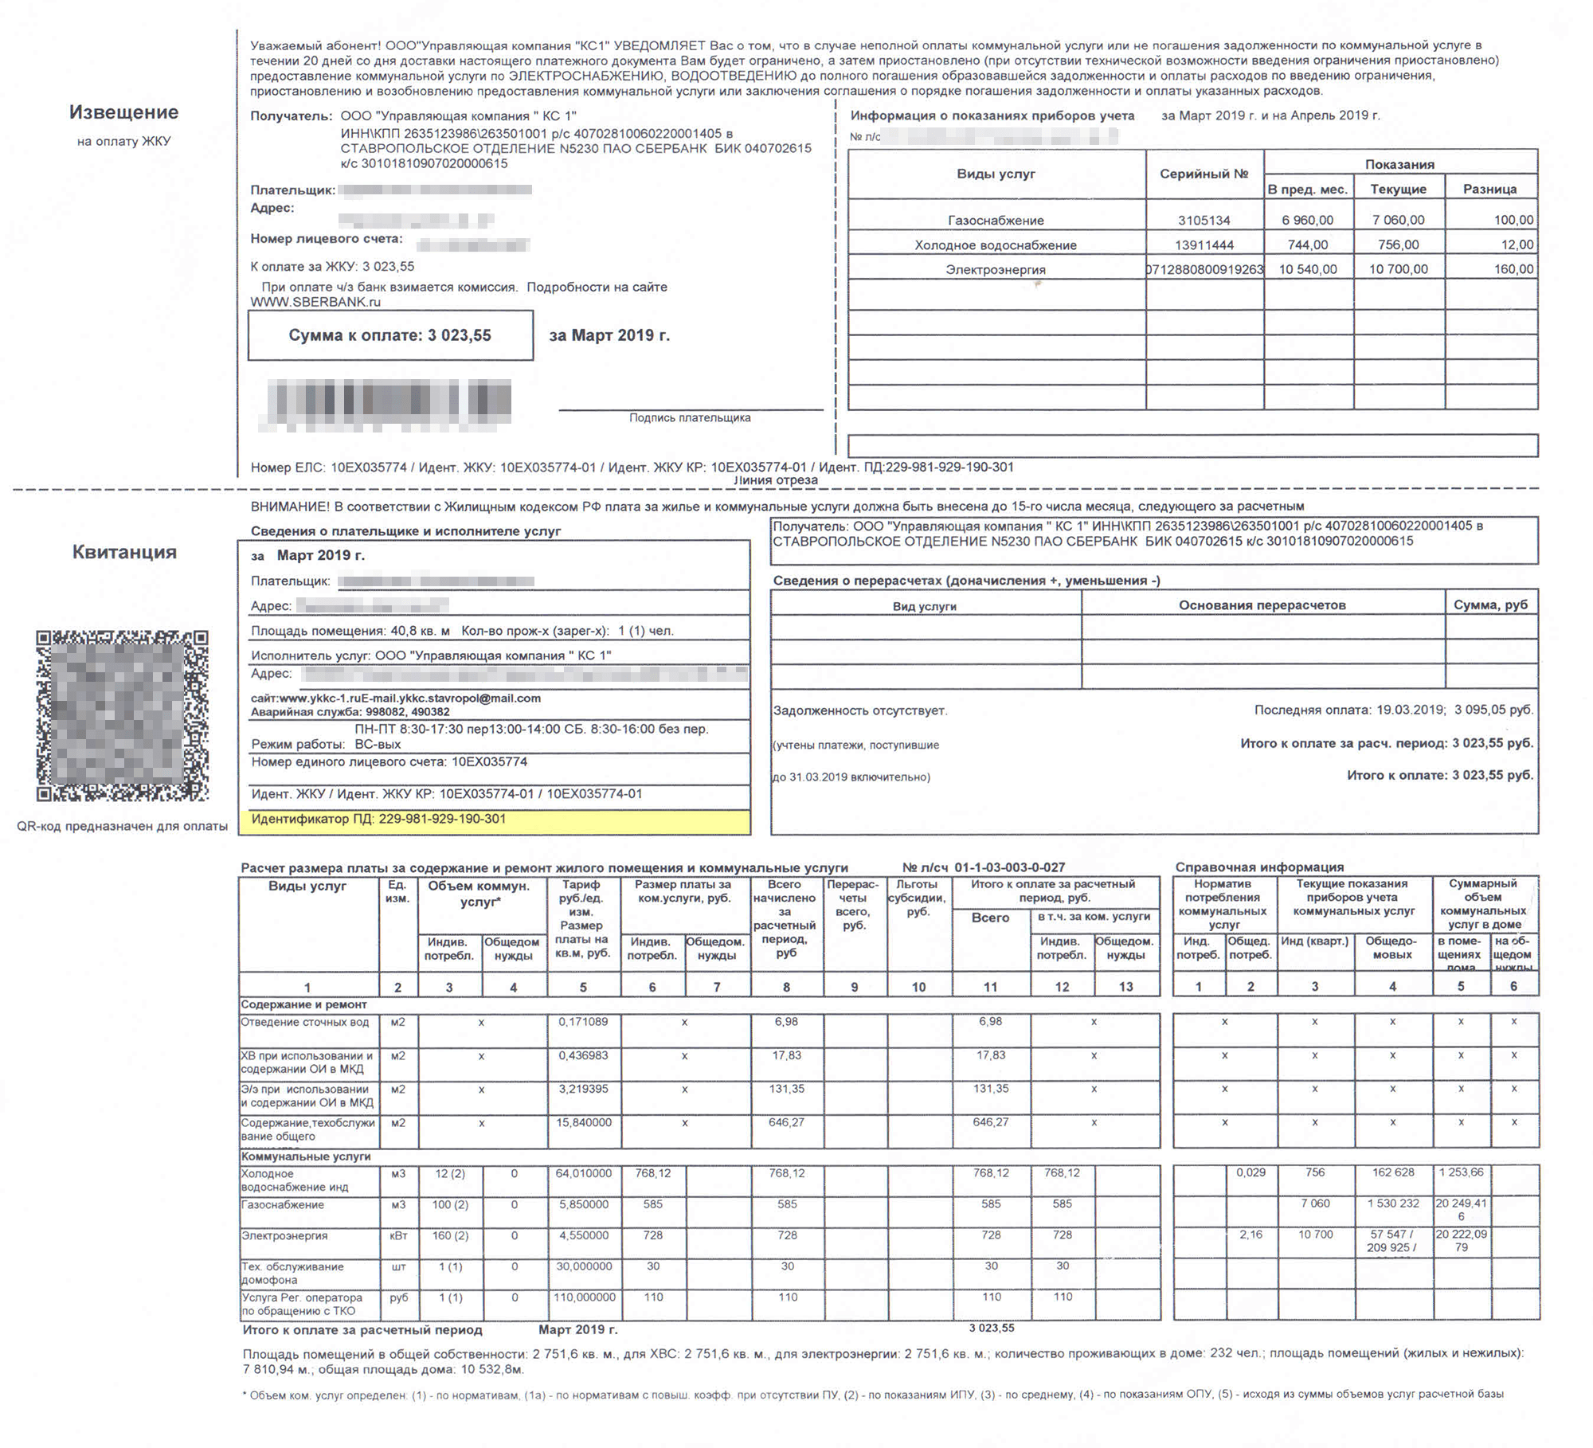The height and width of the screenshot is (1448, 1593).
Task: Click the 646,27 amount in column 8
Action: pyautogui.click(x=786, y=1122)
